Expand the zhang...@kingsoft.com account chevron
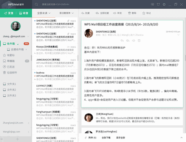Image resolution: width=186 pixels, height=142 pixels. [x=28, y=36]
